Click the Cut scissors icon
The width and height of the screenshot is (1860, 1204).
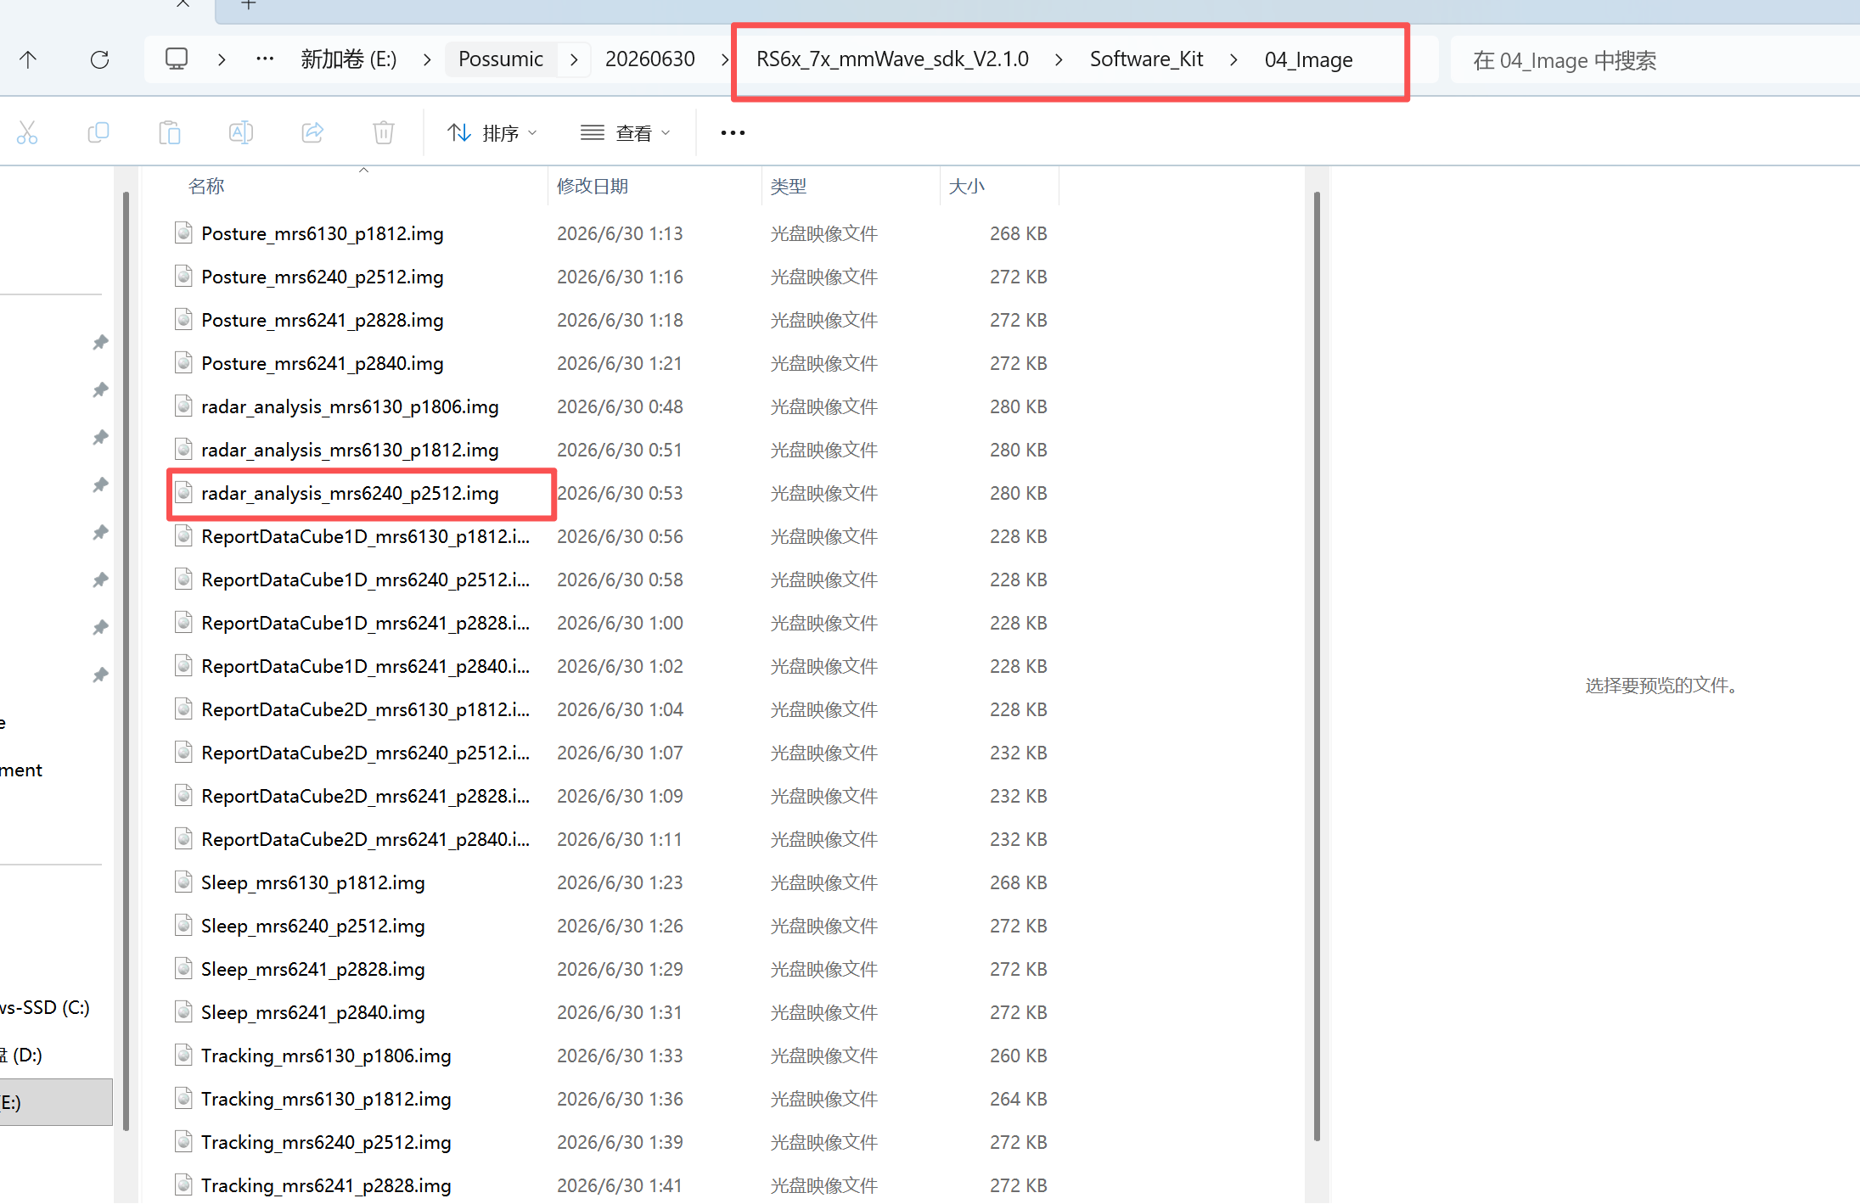pos(27,132)
